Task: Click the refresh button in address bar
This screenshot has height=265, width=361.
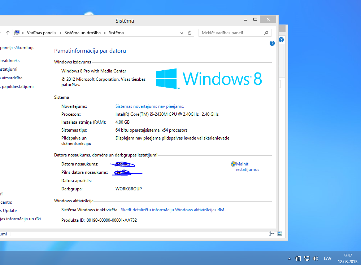Action: pyautogui.click(x=190, y=33)
